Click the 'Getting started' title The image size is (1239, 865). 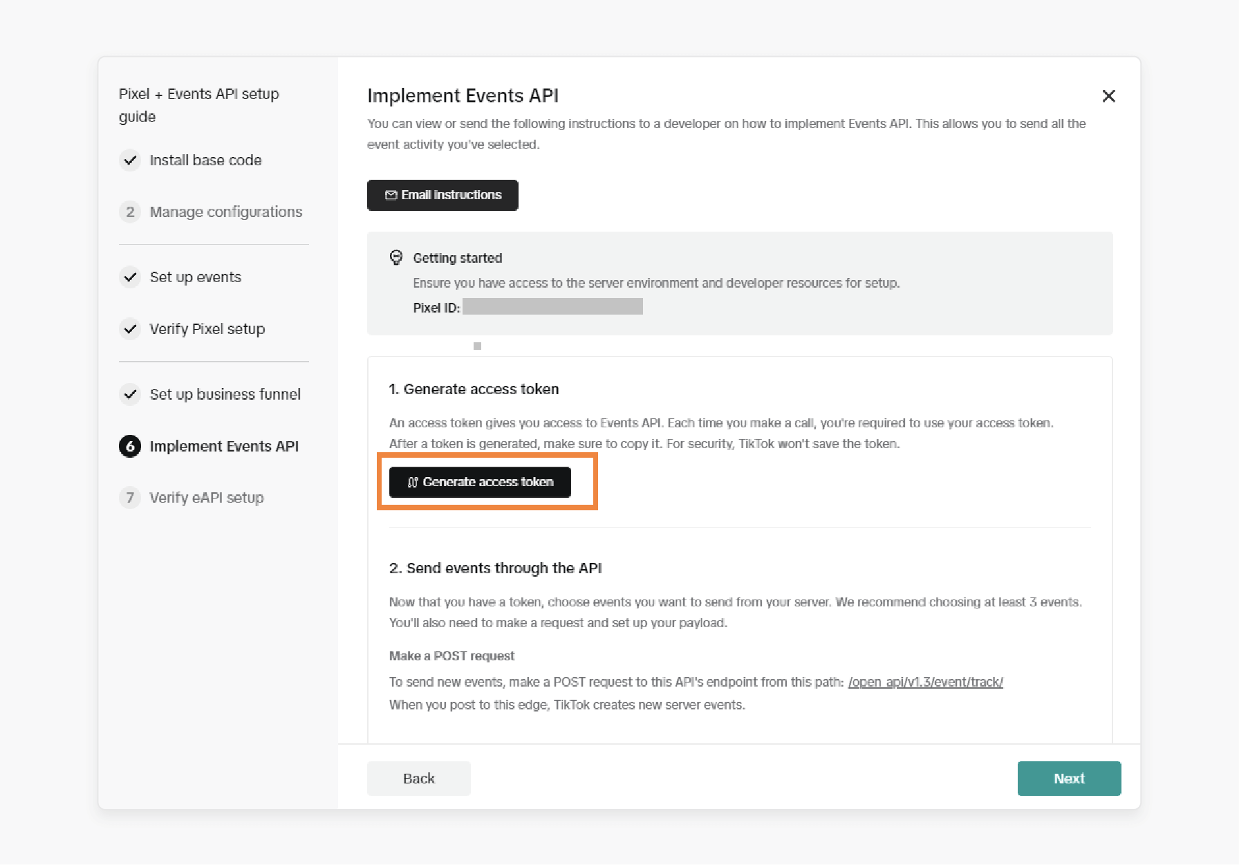[458, 258]
